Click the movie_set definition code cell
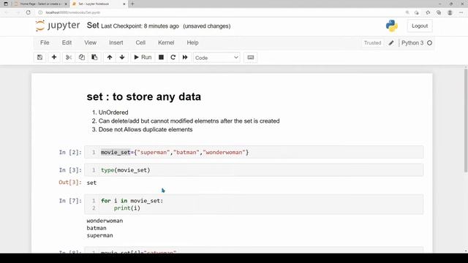This screenshot has height=263, width=468. [254, 152]
